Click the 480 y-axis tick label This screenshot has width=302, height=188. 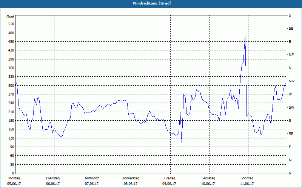pyautogui.click(x=11, y=33)
